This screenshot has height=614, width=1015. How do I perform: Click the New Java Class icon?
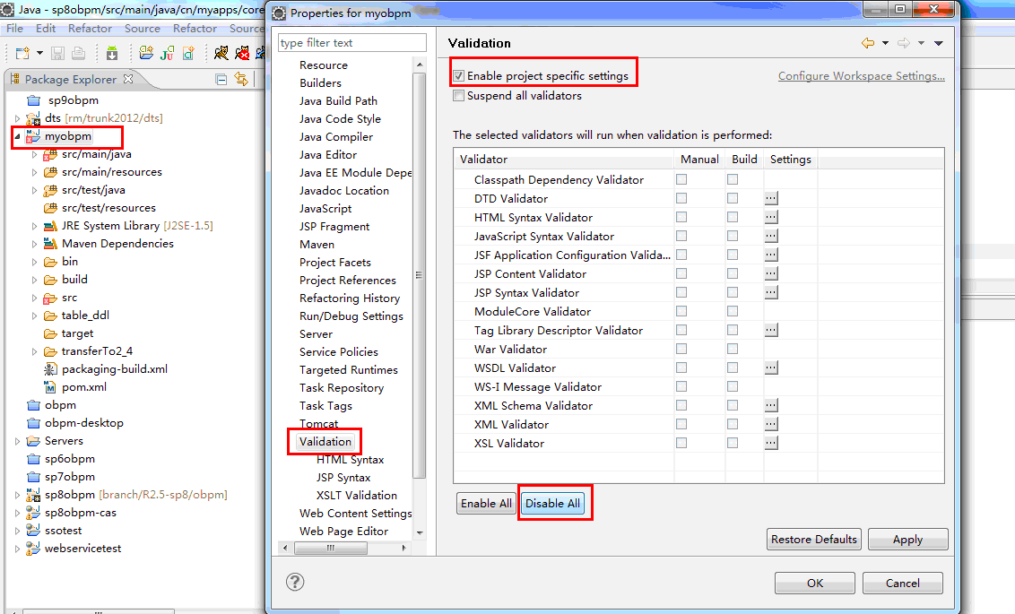coord(188,53)
